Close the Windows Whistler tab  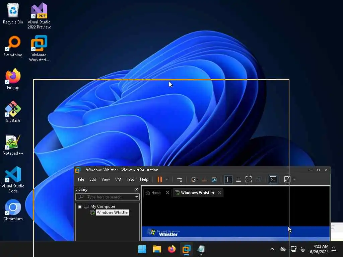coord(220,192)
